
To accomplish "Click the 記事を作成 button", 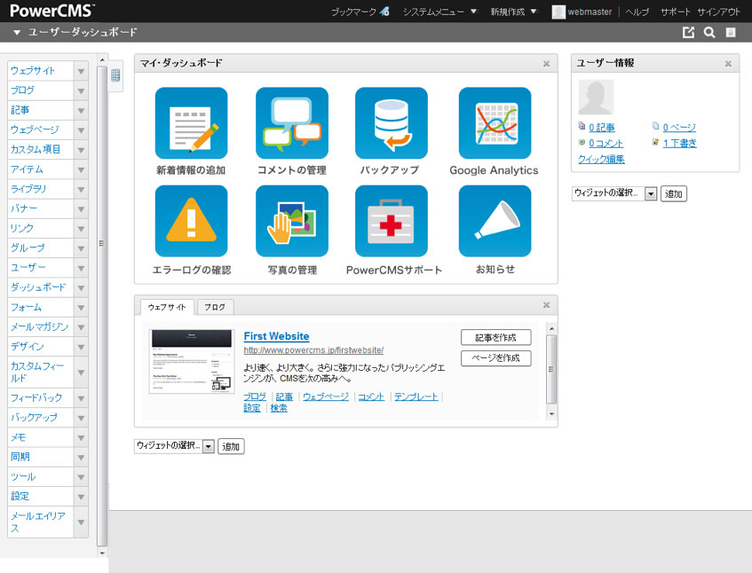I will pos(496,337).
